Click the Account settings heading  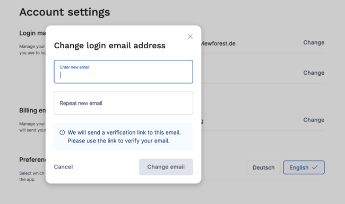click(x=65, y=12)
